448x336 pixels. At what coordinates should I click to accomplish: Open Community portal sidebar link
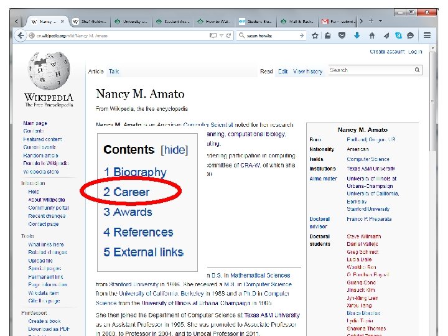tap(49, 208)
